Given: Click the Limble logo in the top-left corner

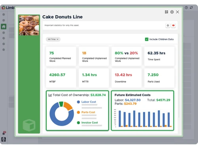Looking at the screenshot, I should 8,8.
